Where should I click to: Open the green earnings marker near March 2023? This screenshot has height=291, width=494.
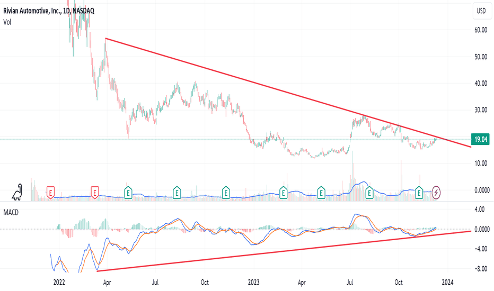point(283,192)
